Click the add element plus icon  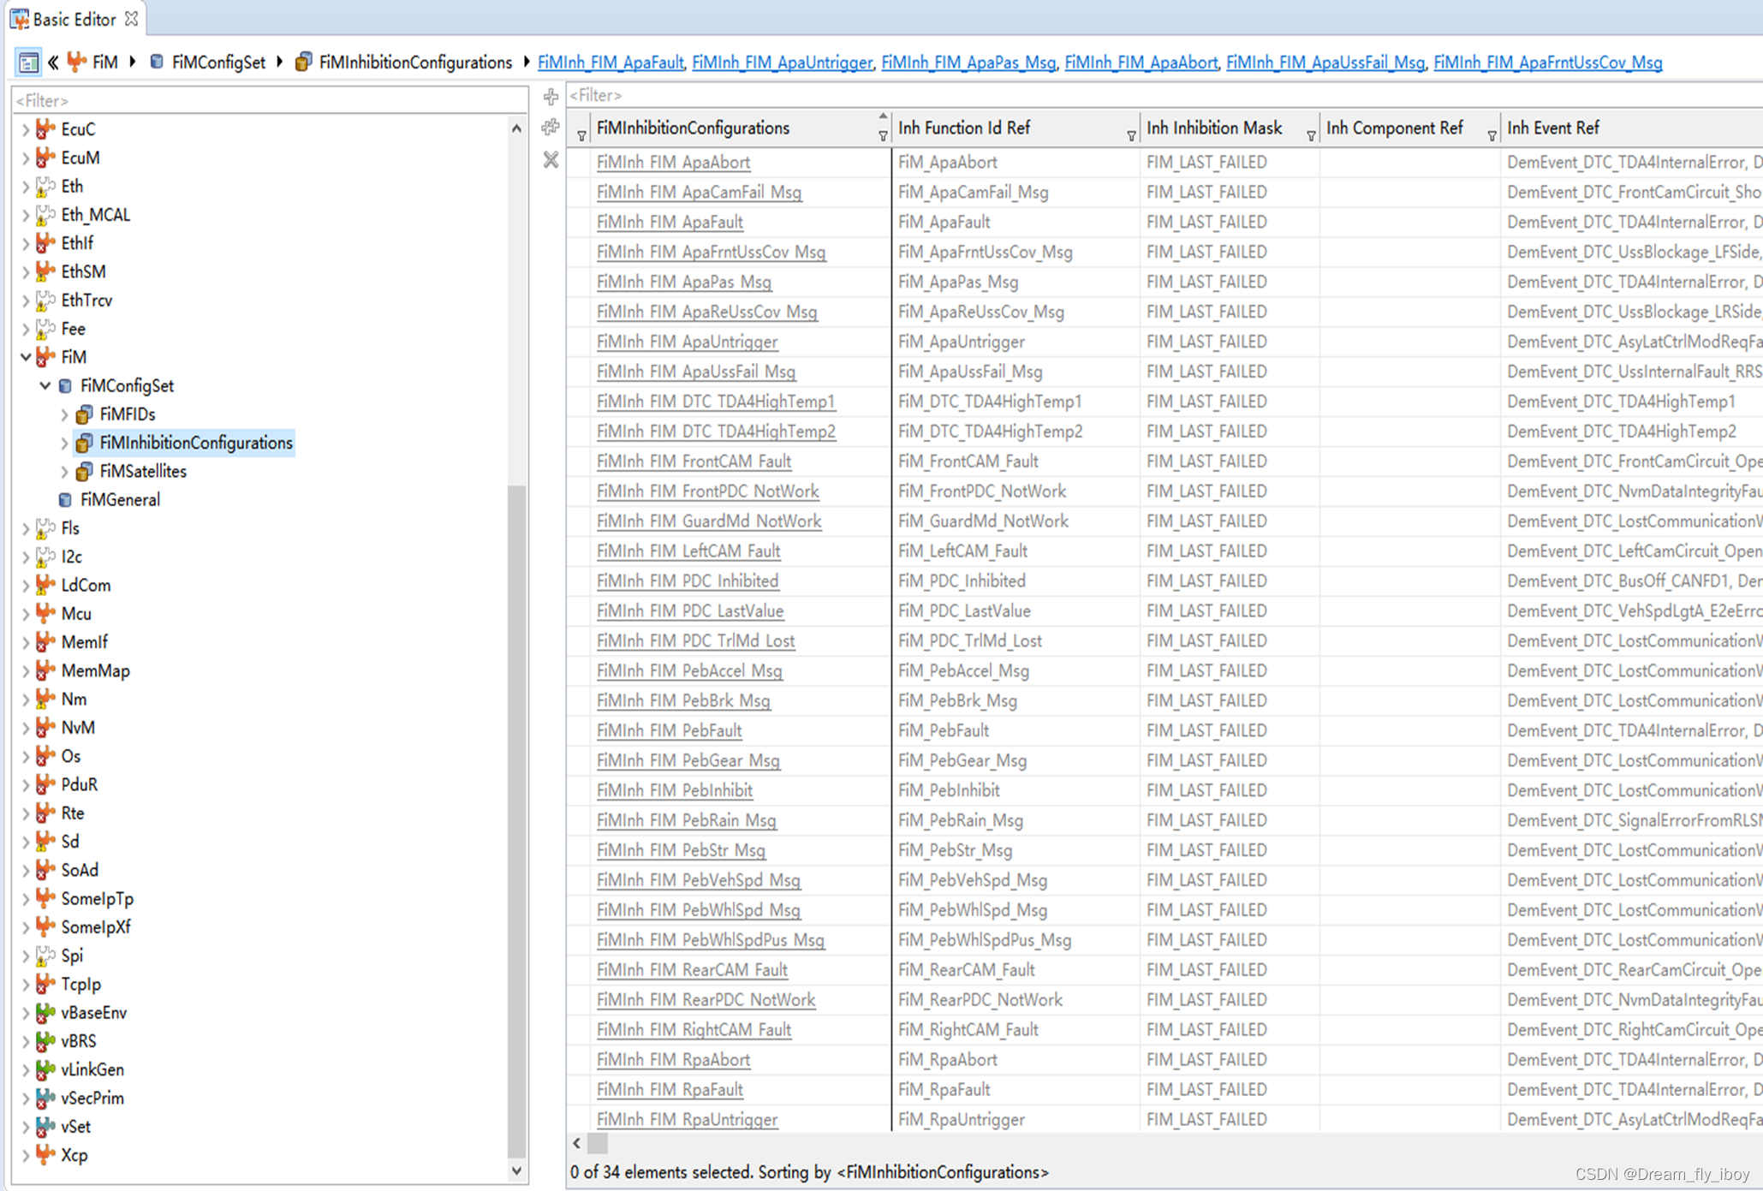(x=551, y=97)
